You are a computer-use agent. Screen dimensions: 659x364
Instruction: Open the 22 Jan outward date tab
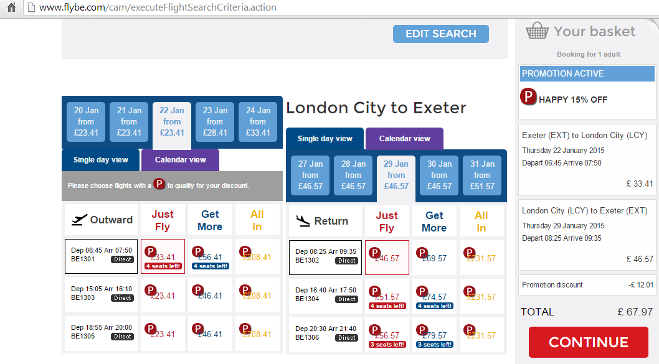(172, 125)
